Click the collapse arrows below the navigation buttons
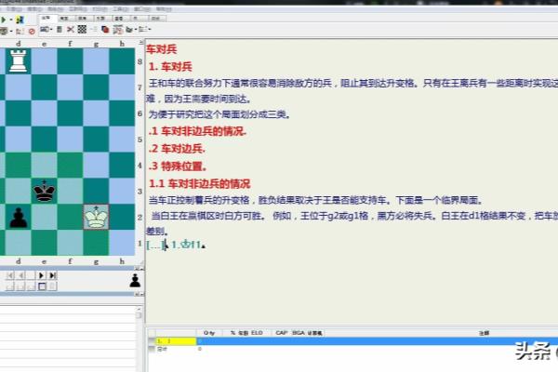558x372 pixels. (x=139, y=295)
